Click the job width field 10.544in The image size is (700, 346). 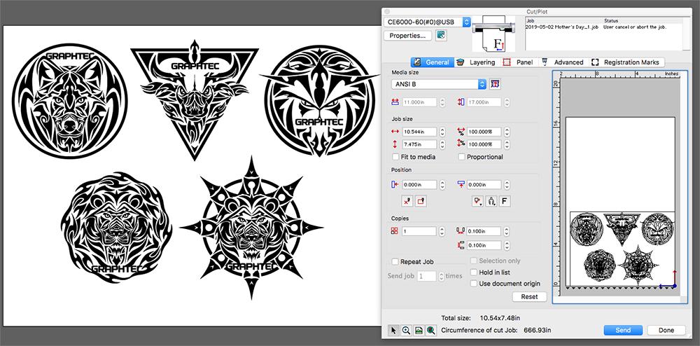point(419,132)
